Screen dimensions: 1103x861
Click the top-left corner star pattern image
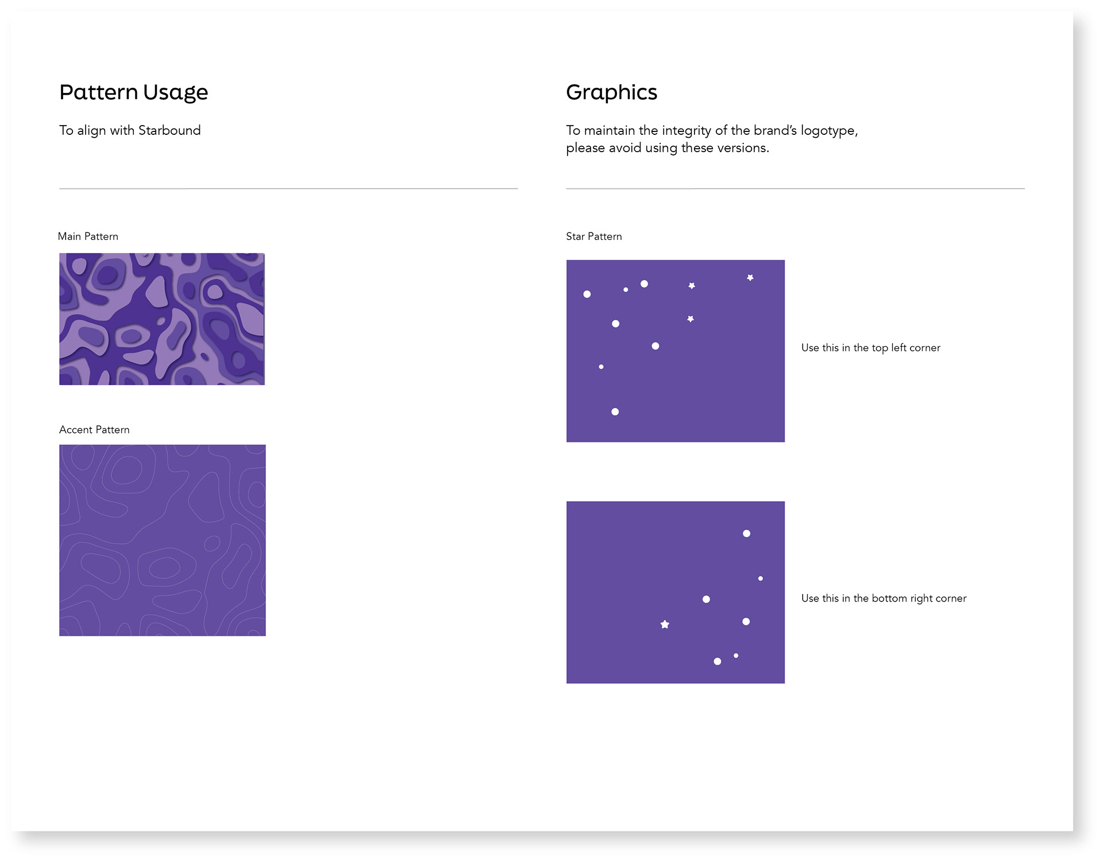click(676, 351)
